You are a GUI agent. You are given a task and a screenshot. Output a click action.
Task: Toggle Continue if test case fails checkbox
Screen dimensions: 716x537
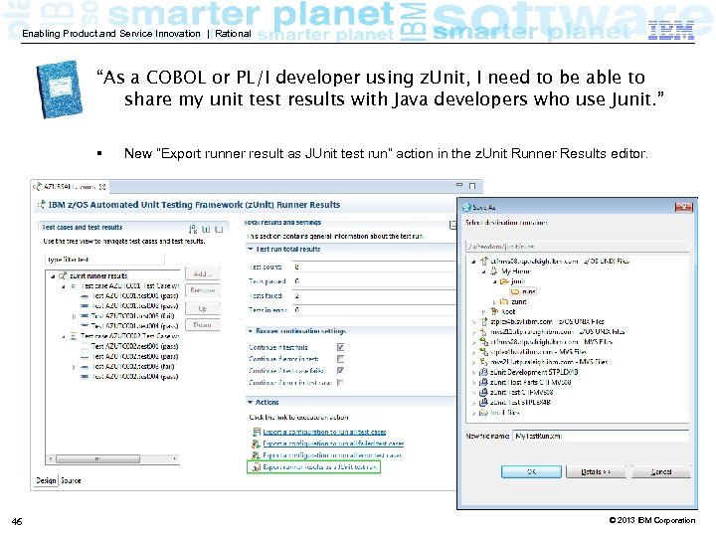340,370
